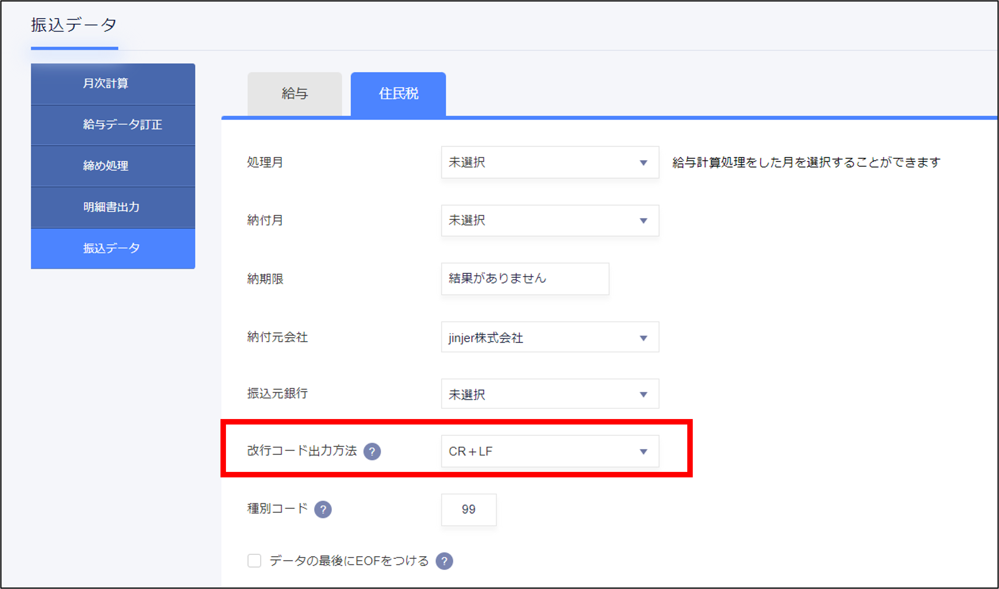Click help icon beside EOF checkbox label

(444, 561)
